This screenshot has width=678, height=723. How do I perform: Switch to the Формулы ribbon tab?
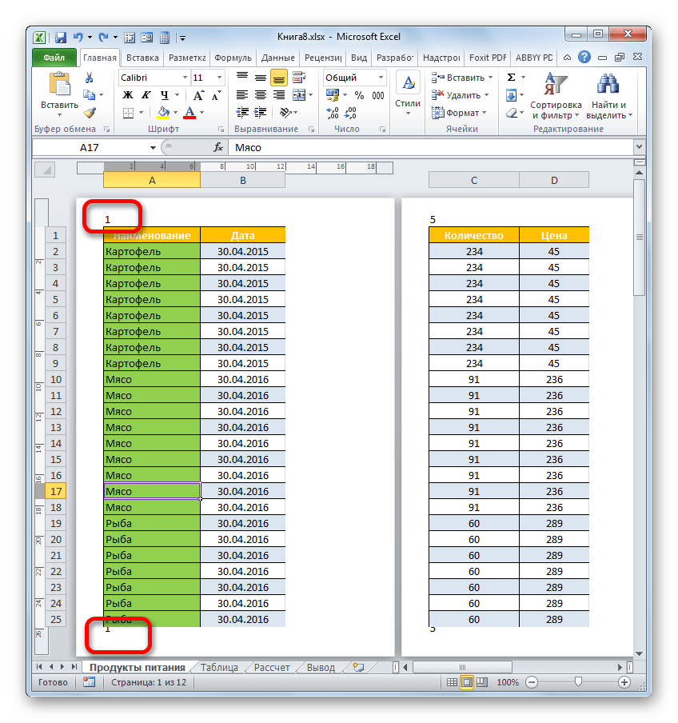[x=233, y=58]
